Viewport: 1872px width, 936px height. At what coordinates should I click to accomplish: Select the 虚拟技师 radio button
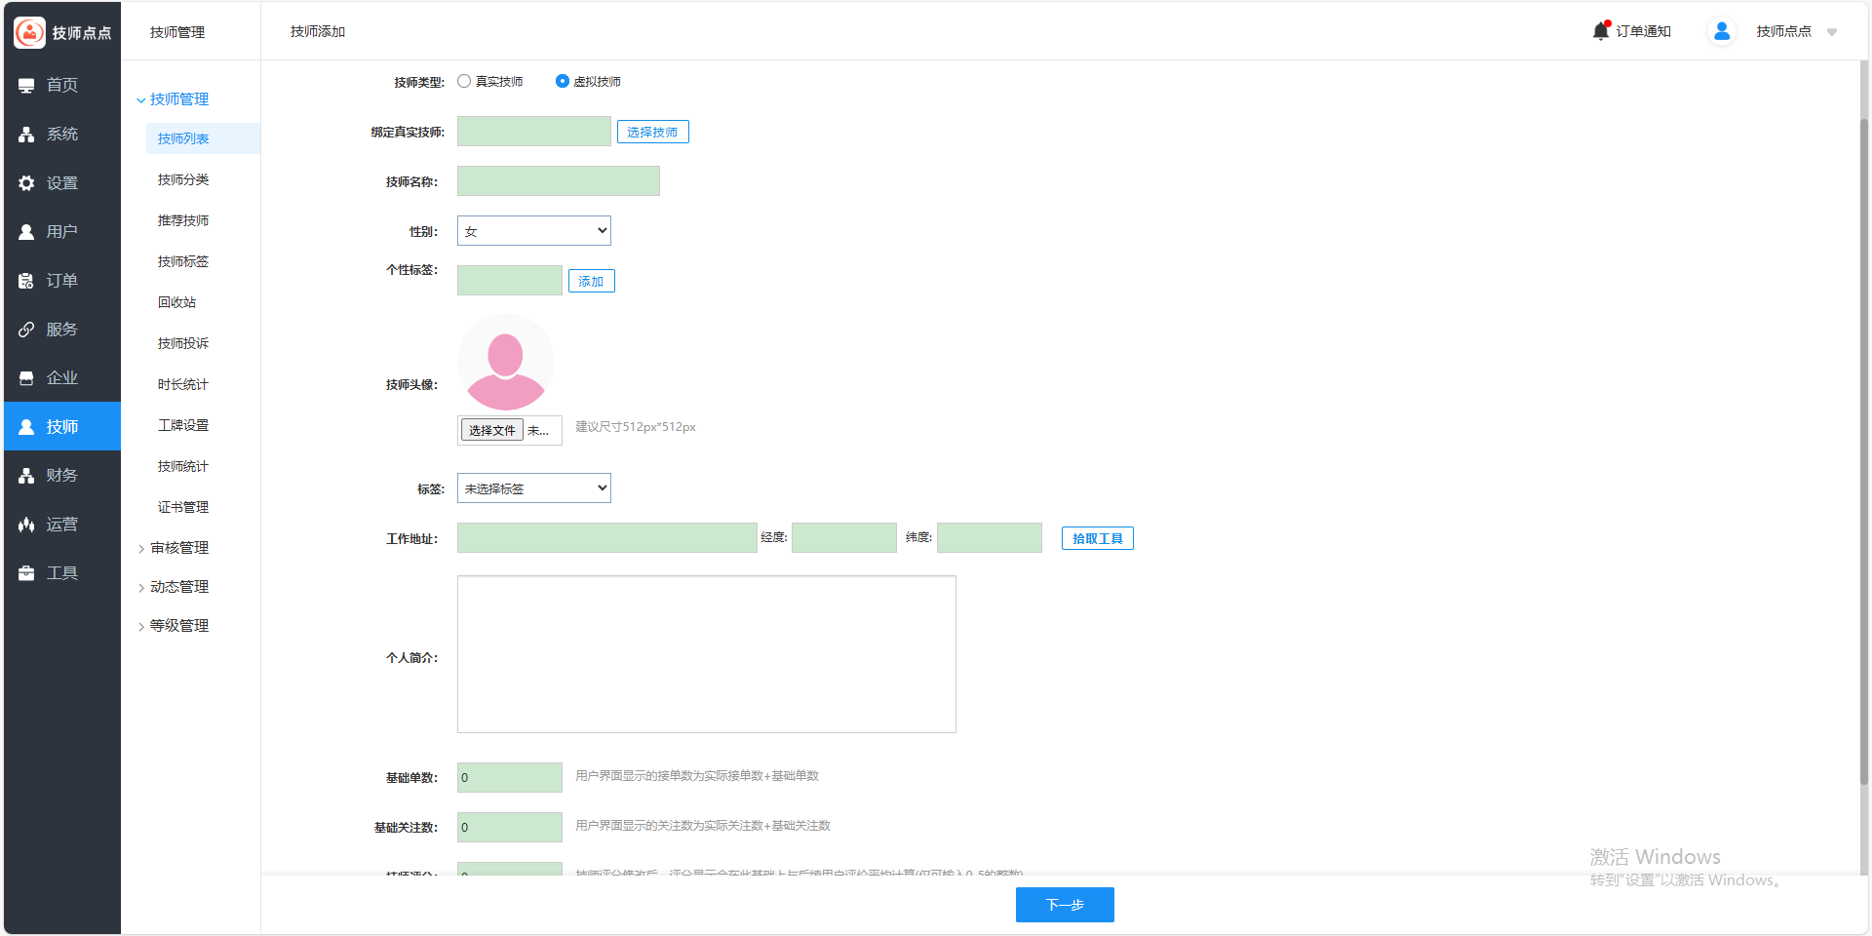563,82
